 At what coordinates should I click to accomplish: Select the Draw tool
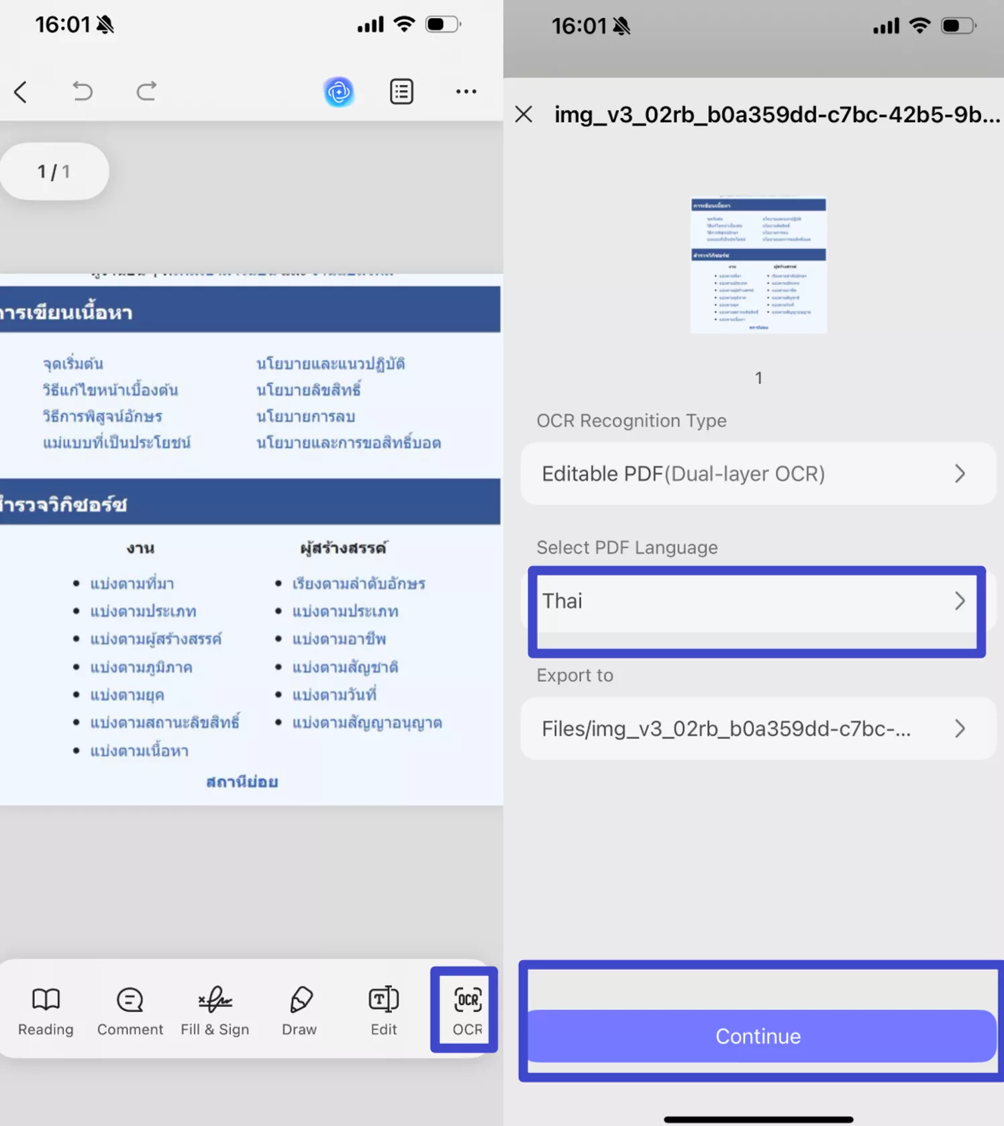pos(299,1011)
